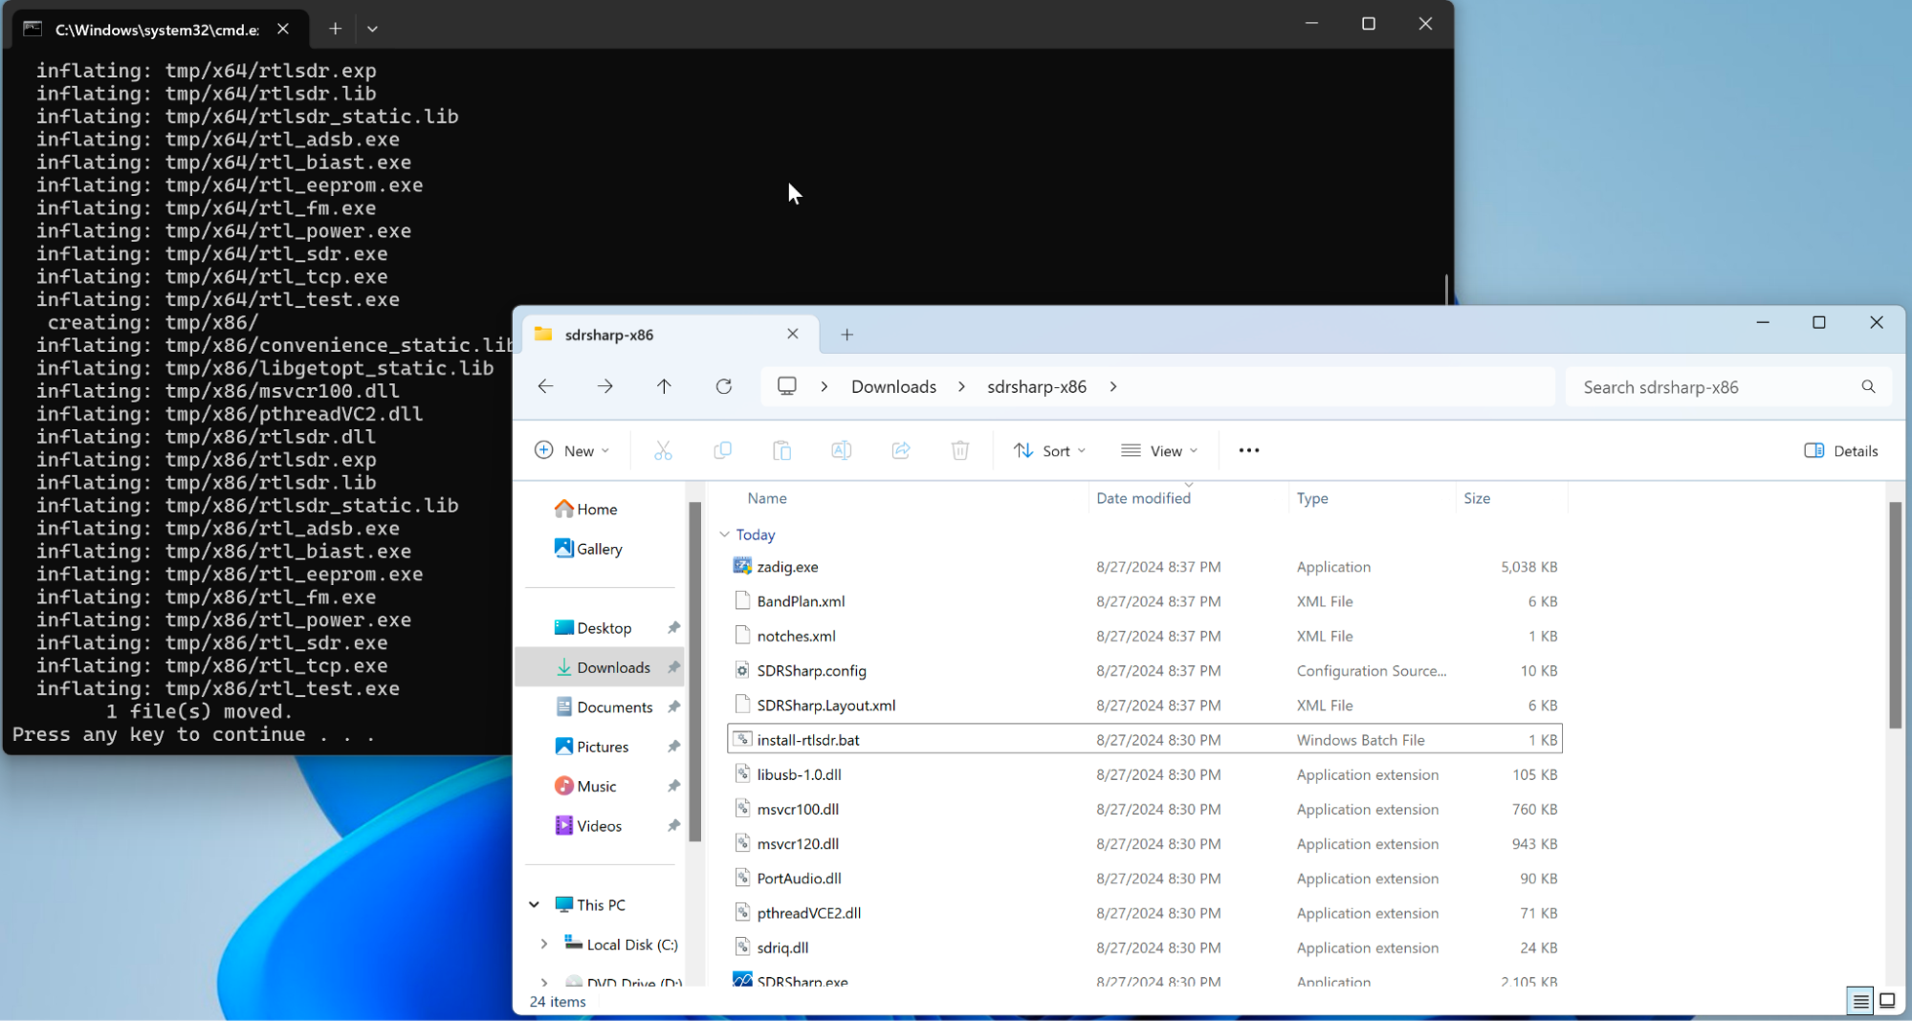The image size is (1912, 1021).
Task: Click the Rename icon in toolbar
Action: click(841, 450)
